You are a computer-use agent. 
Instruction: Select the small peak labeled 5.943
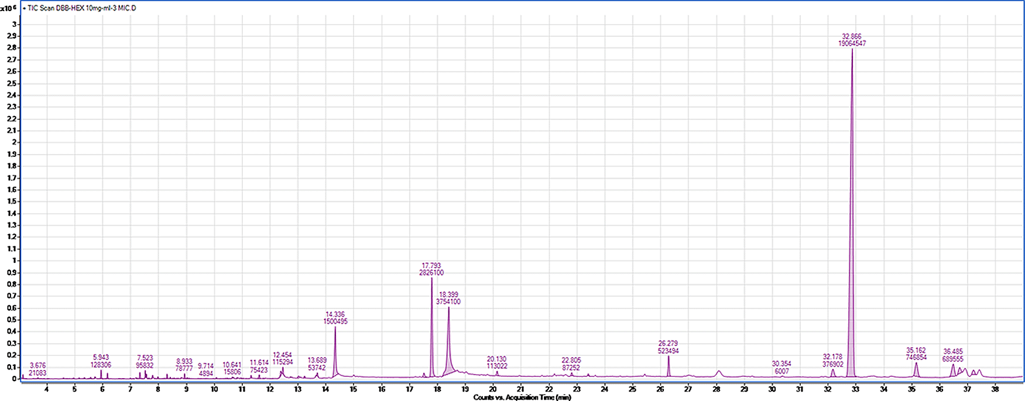101,373
